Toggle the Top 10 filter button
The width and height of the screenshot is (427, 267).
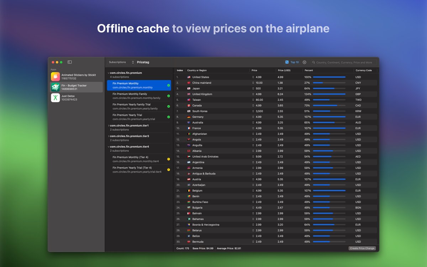coord(292,62)
